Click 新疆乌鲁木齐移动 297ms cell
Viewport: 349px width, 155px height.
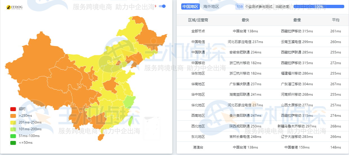[297, 126]
